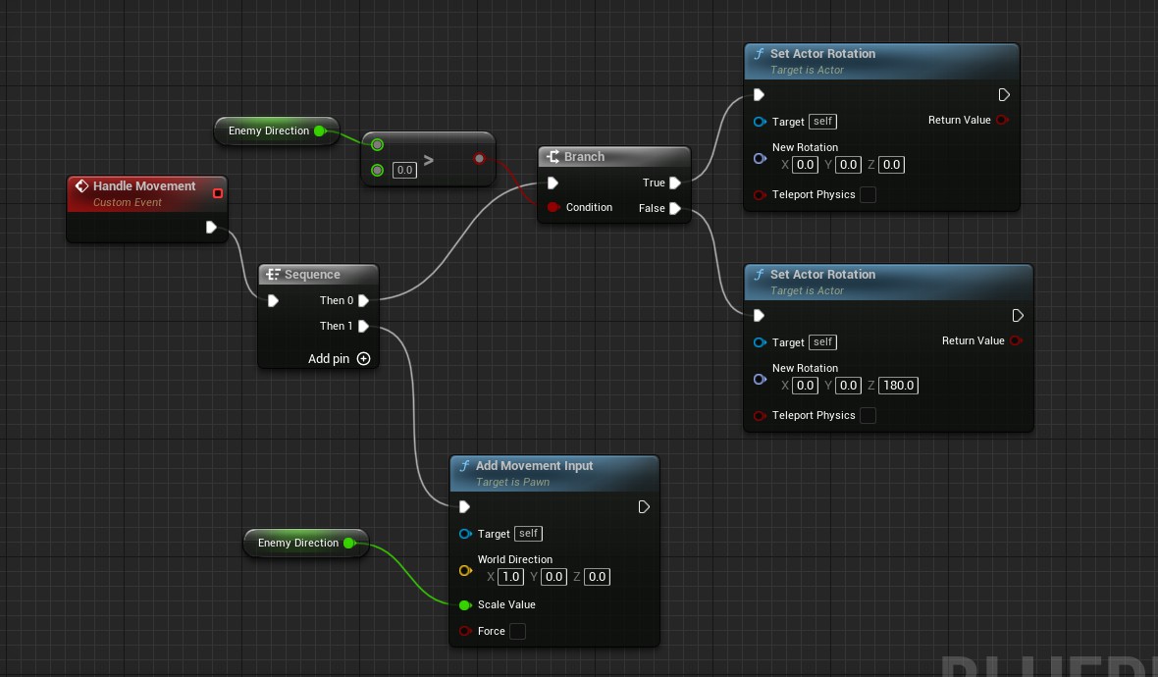Click the World Direction X field showing 1.0
This screenshot has width=1158, height=677.
coord(510,577)
